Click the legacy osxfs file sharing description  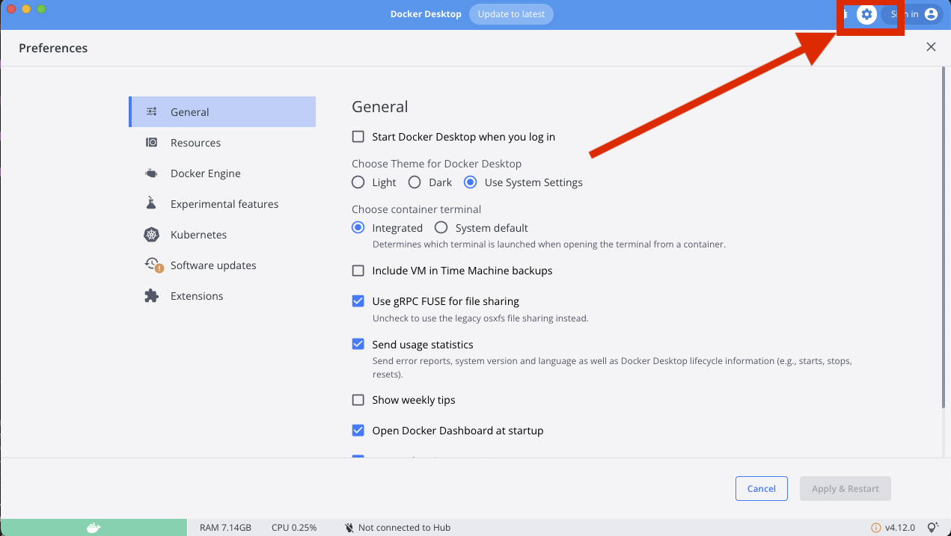click(480, 318)
